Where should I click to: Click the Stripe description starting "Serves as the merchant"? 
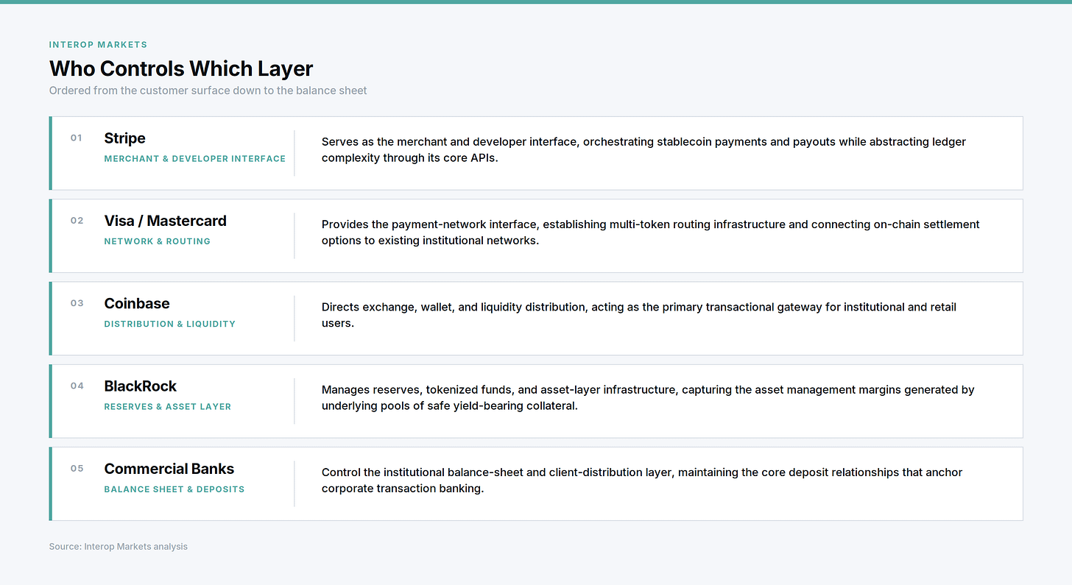pos(643,149)
